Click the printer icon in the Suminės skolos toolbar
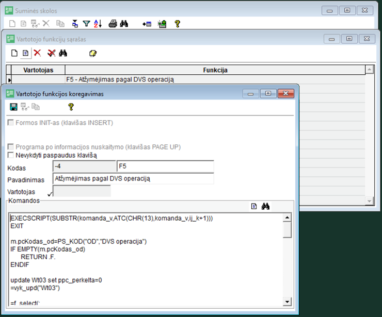The height and width of the screenshot is (317, 382). tap(113, 24)
